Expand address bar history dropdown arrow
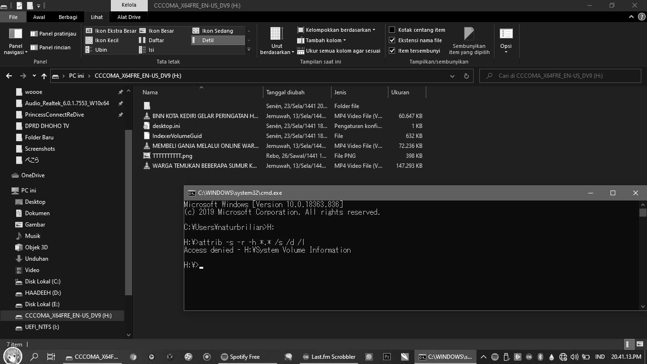647x364 pixels. 452,76
